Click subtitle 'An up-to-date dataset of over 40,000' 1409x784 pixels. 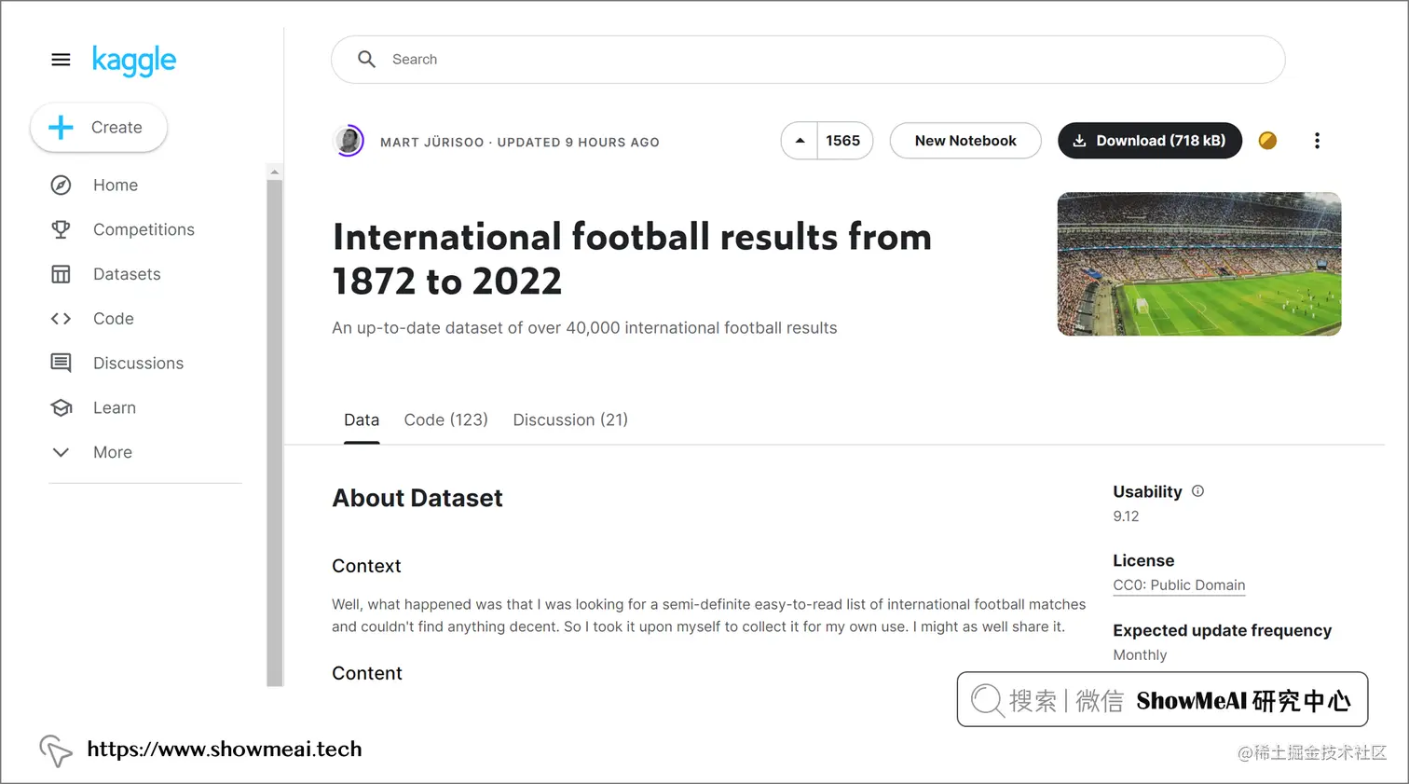coord(584,328)
